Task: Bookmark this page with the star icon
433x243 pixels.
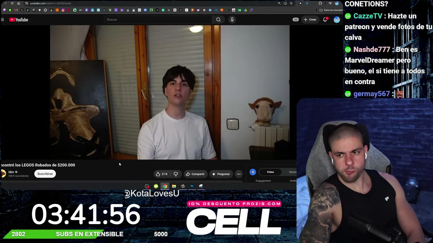Action: click(x=291, y=3)
